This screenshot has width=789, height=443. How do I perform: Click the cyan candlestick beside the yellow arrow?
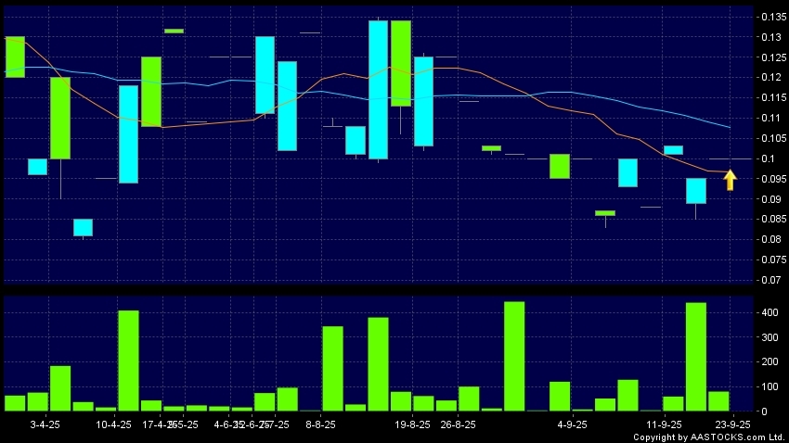696,191
